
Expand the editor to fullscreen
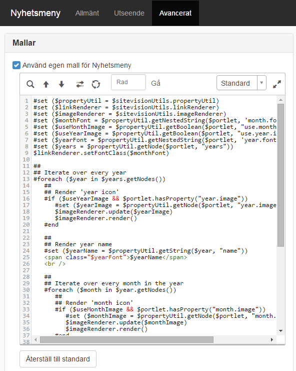277,84
